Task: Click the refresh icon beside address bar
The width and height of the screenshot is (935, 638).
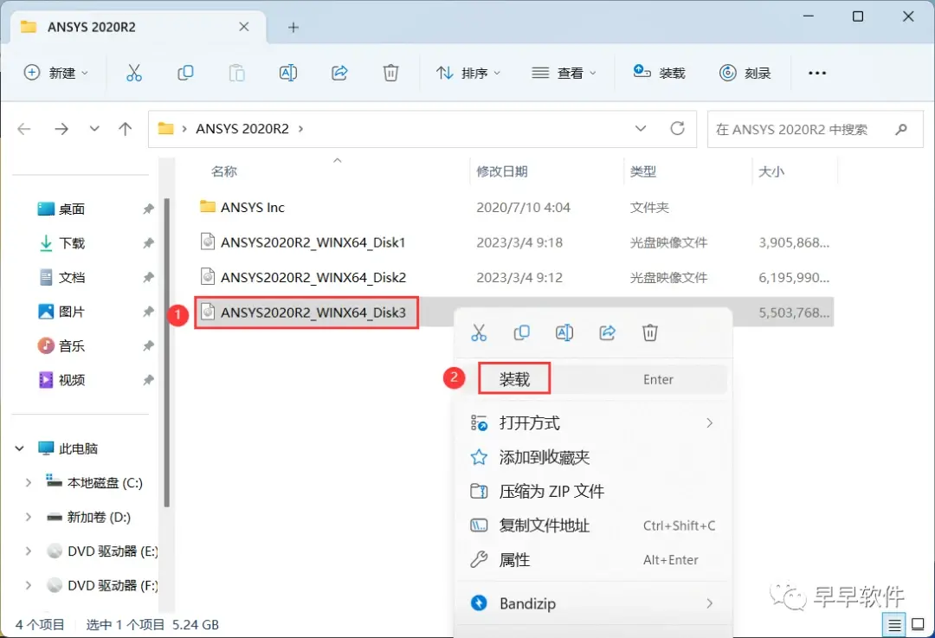Action: 677,128
